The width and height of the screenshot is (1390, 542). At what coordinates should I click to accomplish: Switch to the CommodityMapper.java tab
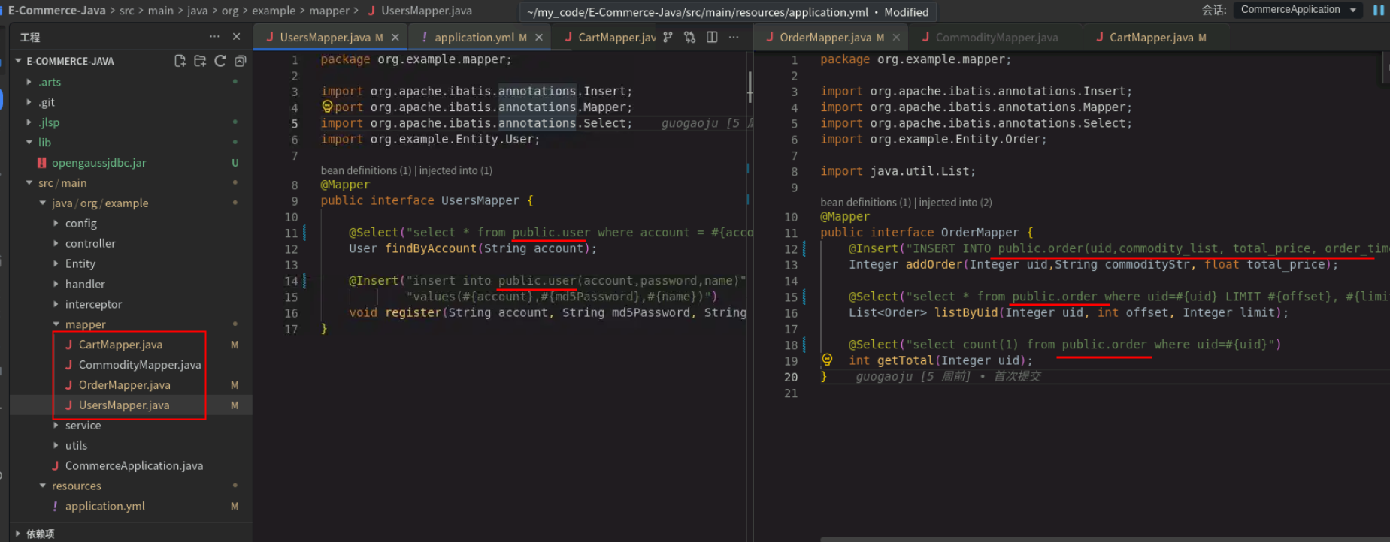[996, 37]
